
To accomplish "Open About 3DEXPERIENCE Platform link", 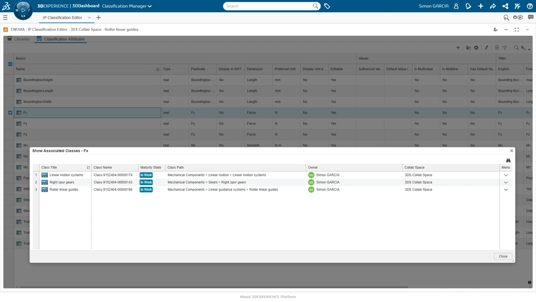I will point(267,297).
